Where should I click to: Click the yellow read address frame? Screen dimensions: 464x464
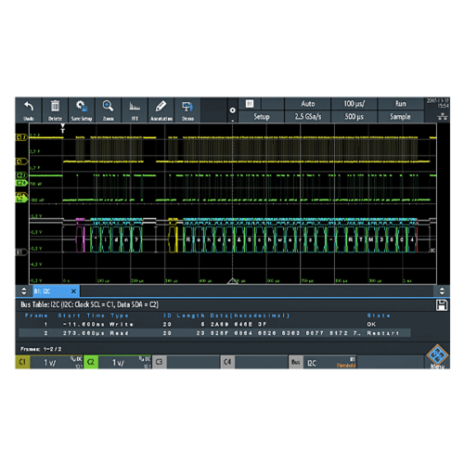click(x=173, y=239)
